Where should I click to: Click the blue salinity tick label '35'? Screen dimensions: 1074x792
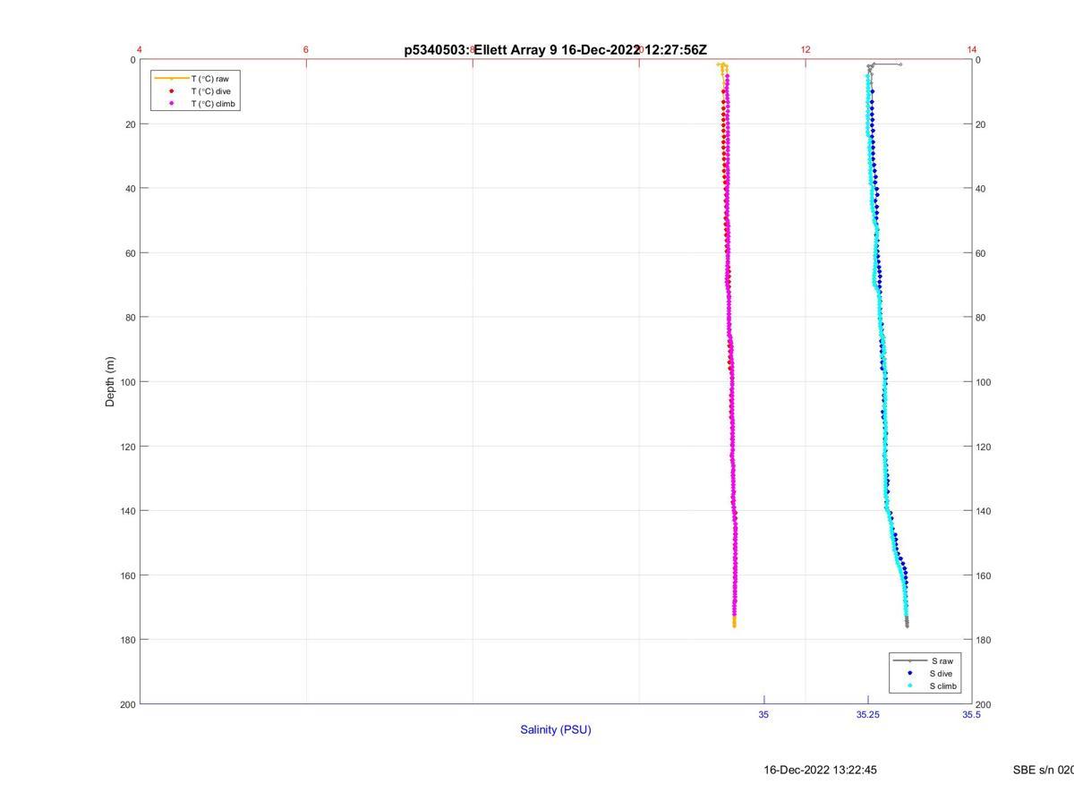(x=763, y=714)
